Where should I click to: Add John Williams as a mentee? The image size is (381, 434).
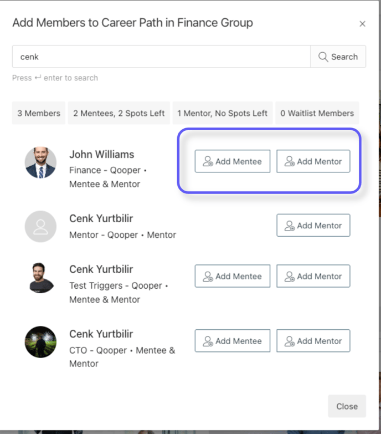click(232, 161)
